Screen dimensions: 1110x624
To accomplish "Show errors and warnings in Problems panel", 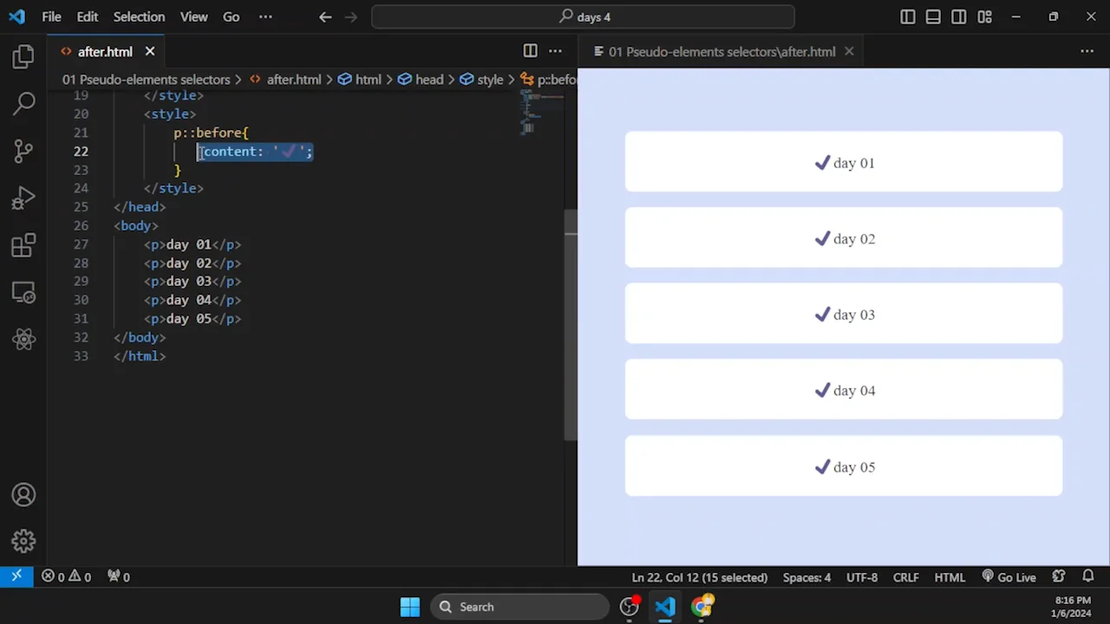I will (x=67, y=577).
